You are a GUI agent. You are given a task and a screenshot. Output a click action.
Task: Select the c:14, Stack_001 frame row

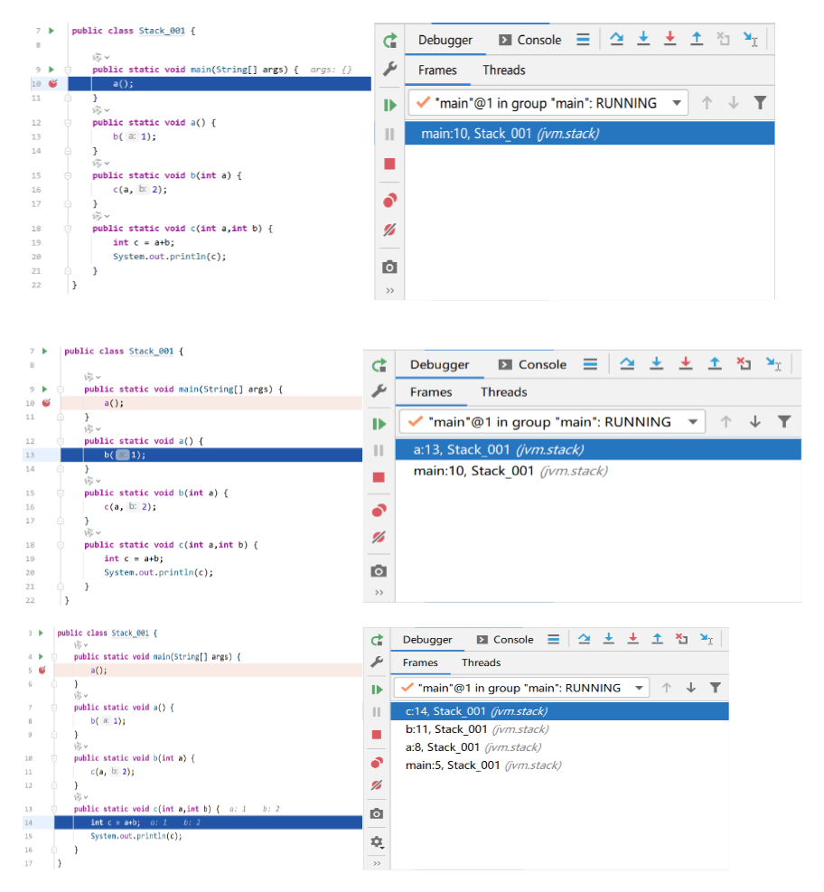559,711
